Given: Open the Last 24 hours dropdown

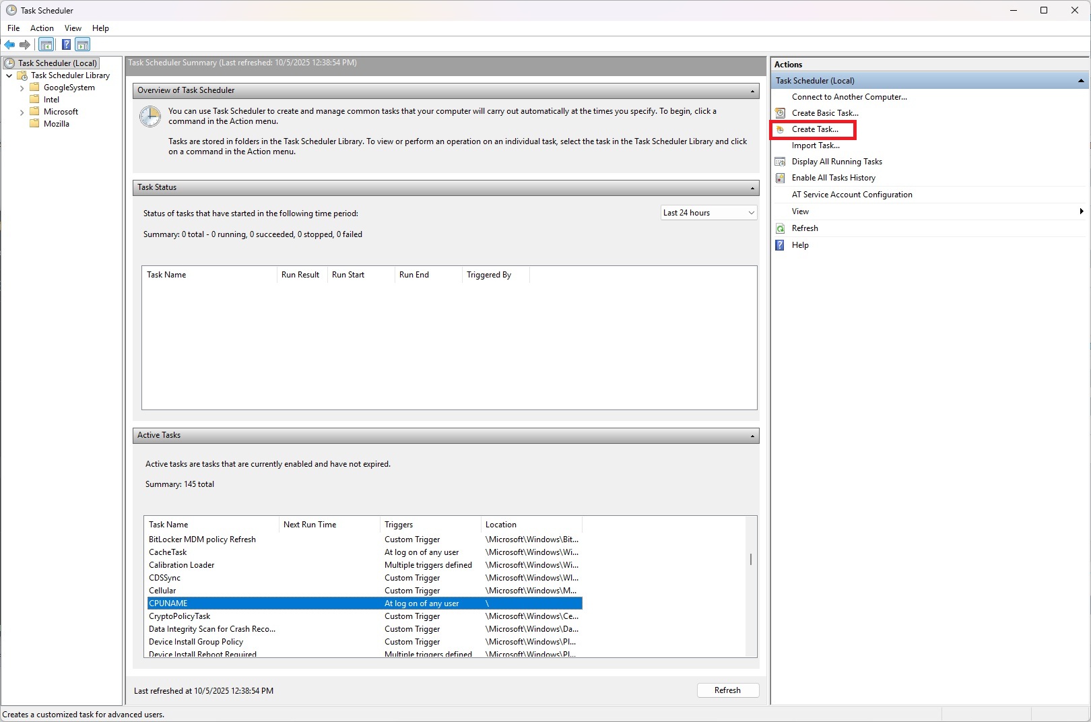Looking at the screenshot, I should 708,213.
